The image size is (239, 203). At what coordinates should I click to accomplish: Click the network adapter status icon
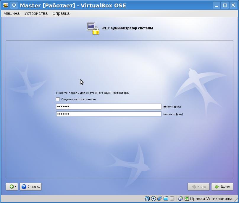click(x=159, y=199)
